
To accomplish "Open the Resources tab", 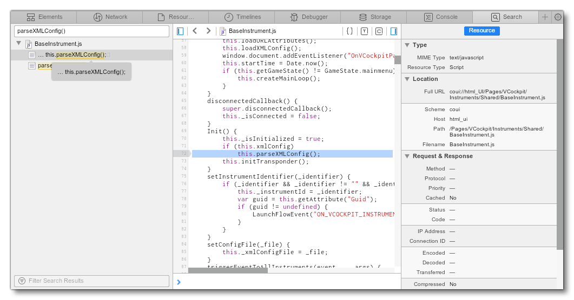I will click(x=175, y=17).
